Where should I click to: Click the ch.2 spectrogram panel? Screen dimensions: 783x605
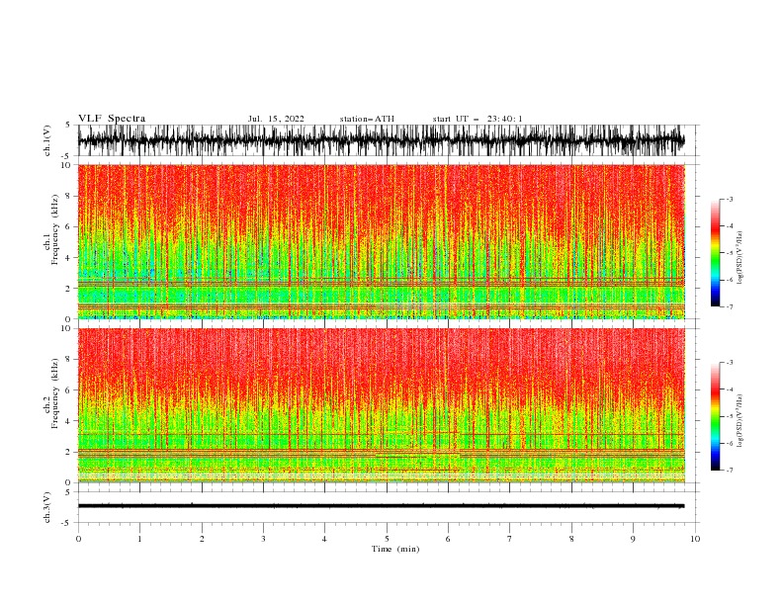[x=381, y=405]
